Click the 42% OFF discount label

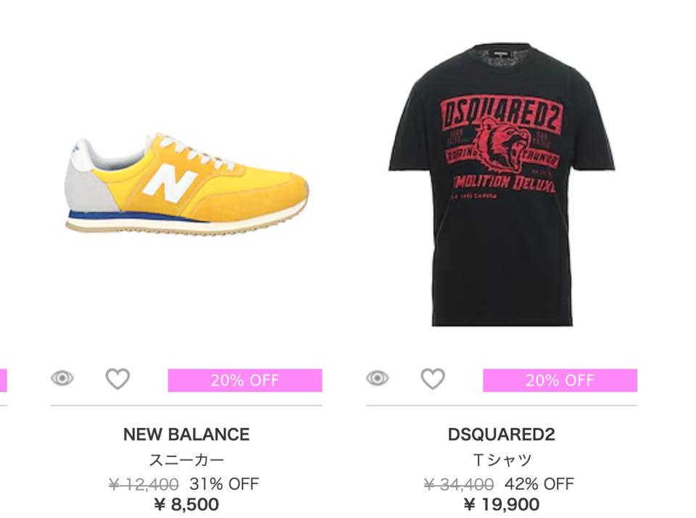[539, 484]
